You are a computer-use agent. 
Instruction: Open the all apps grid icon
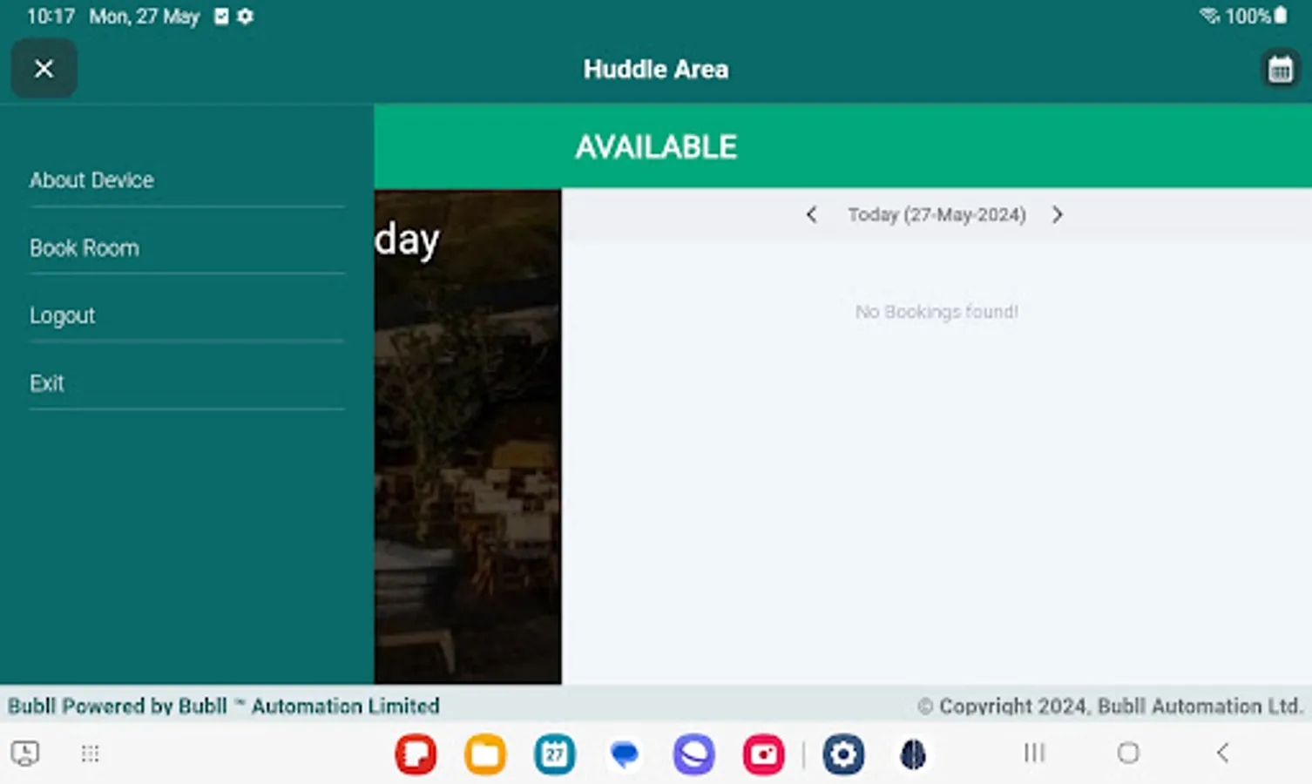coord(90,754)
